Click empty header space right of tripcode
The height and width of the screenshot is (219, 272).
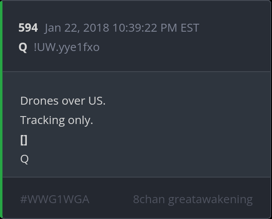[184, 47]
